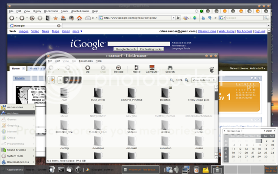The height and width of the screenshot is (174, 278).
Task: Click the terminal launcher in the bottom panel
Action: point(61,170)
